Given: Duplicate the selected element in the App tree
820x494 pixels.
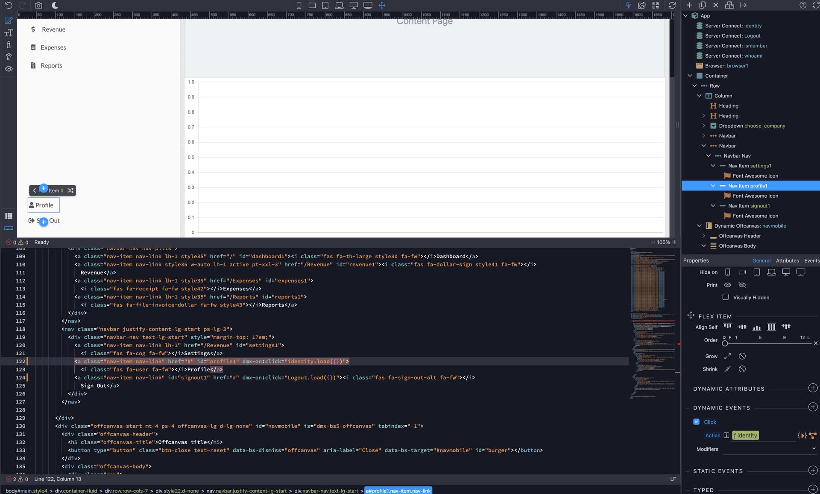Looking at the screenshot, I should coord(703,5).
